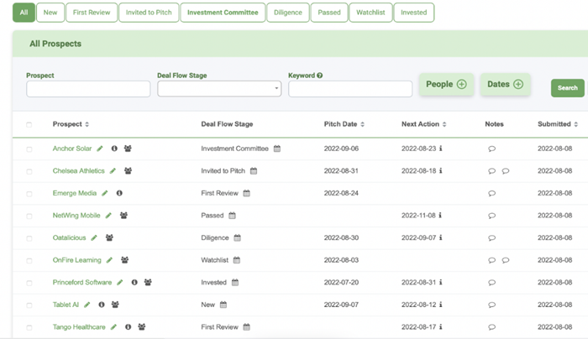The height and width of the screenshot is (339, 588).
Task: Click the Keyword help question icon
Action: click(319, 76)
